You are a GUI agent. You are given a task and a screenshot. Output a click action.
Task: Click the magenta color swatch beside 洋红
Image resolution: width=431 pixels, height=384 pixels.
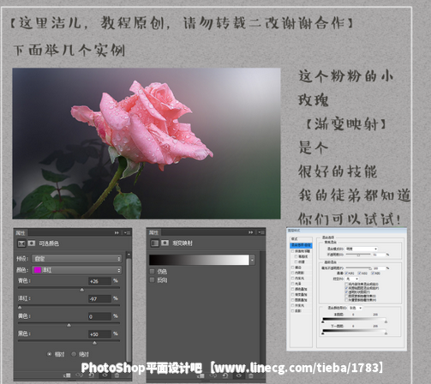coord(38,270)
